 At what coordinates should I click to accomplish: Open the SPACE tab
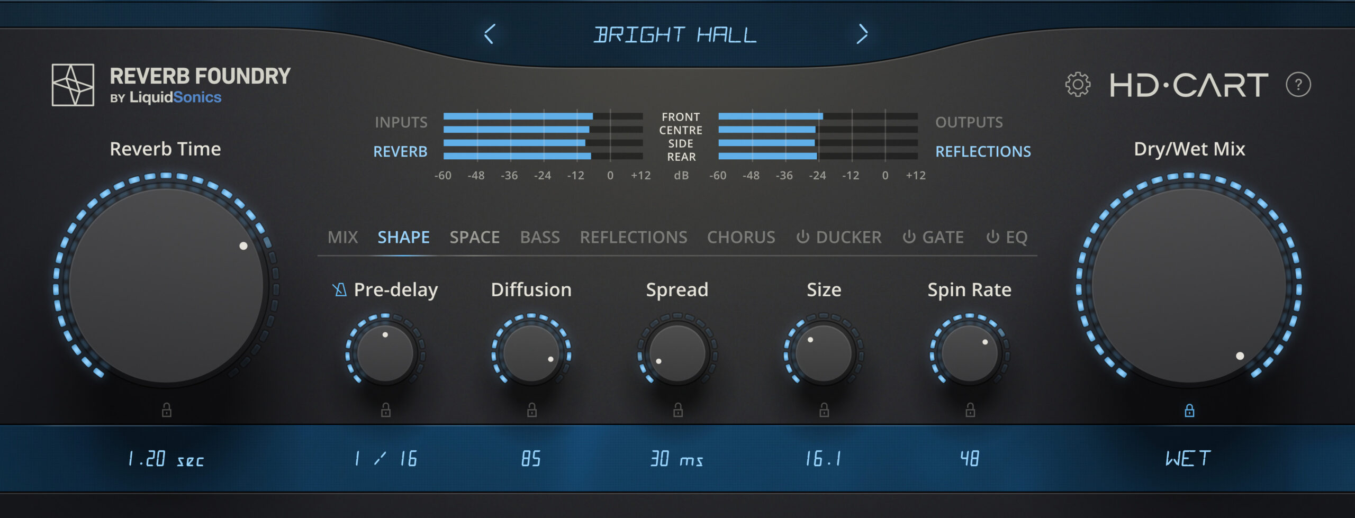click(475, 237)
